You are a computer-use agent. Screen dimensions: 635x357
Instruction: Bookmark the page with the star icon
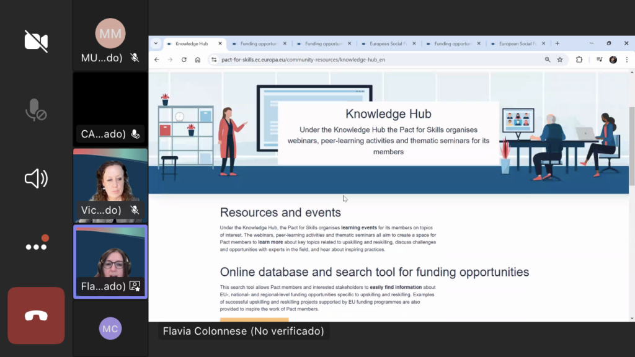click(560, 59)
